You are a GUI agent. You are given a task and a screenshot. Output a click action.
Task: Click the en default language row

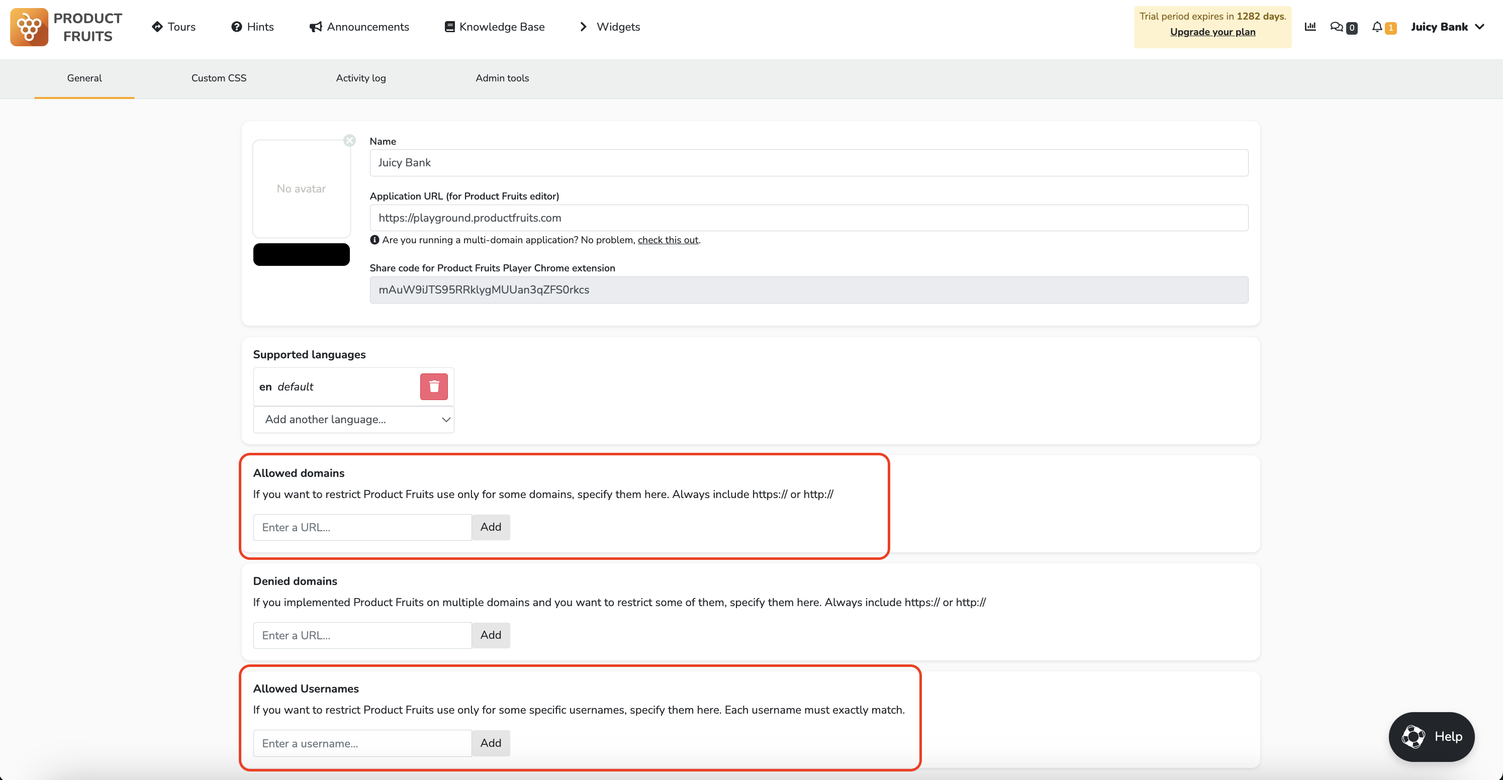pyautogui.click(x=353, y=387)
